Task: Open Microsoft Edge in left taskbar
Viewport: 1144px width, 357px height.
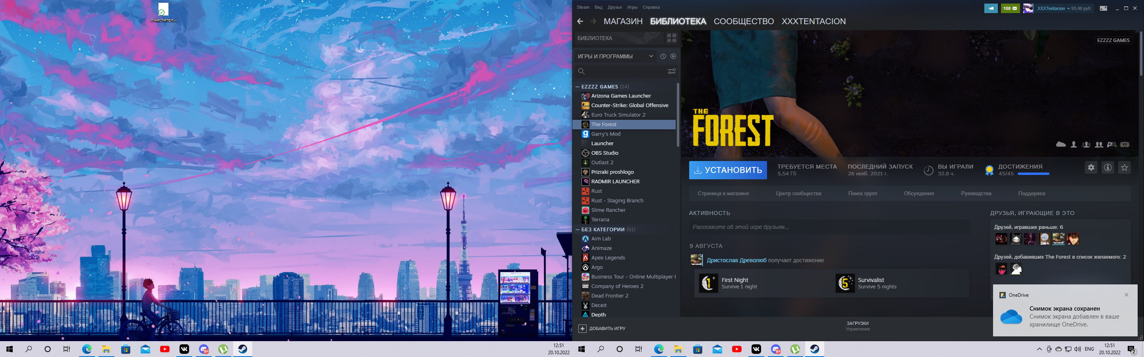Action: [87, 349]
